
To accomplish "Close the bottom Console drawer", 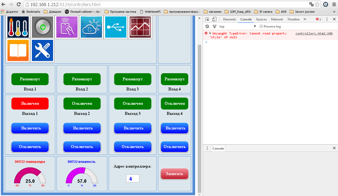I will (x=334, y=148).
